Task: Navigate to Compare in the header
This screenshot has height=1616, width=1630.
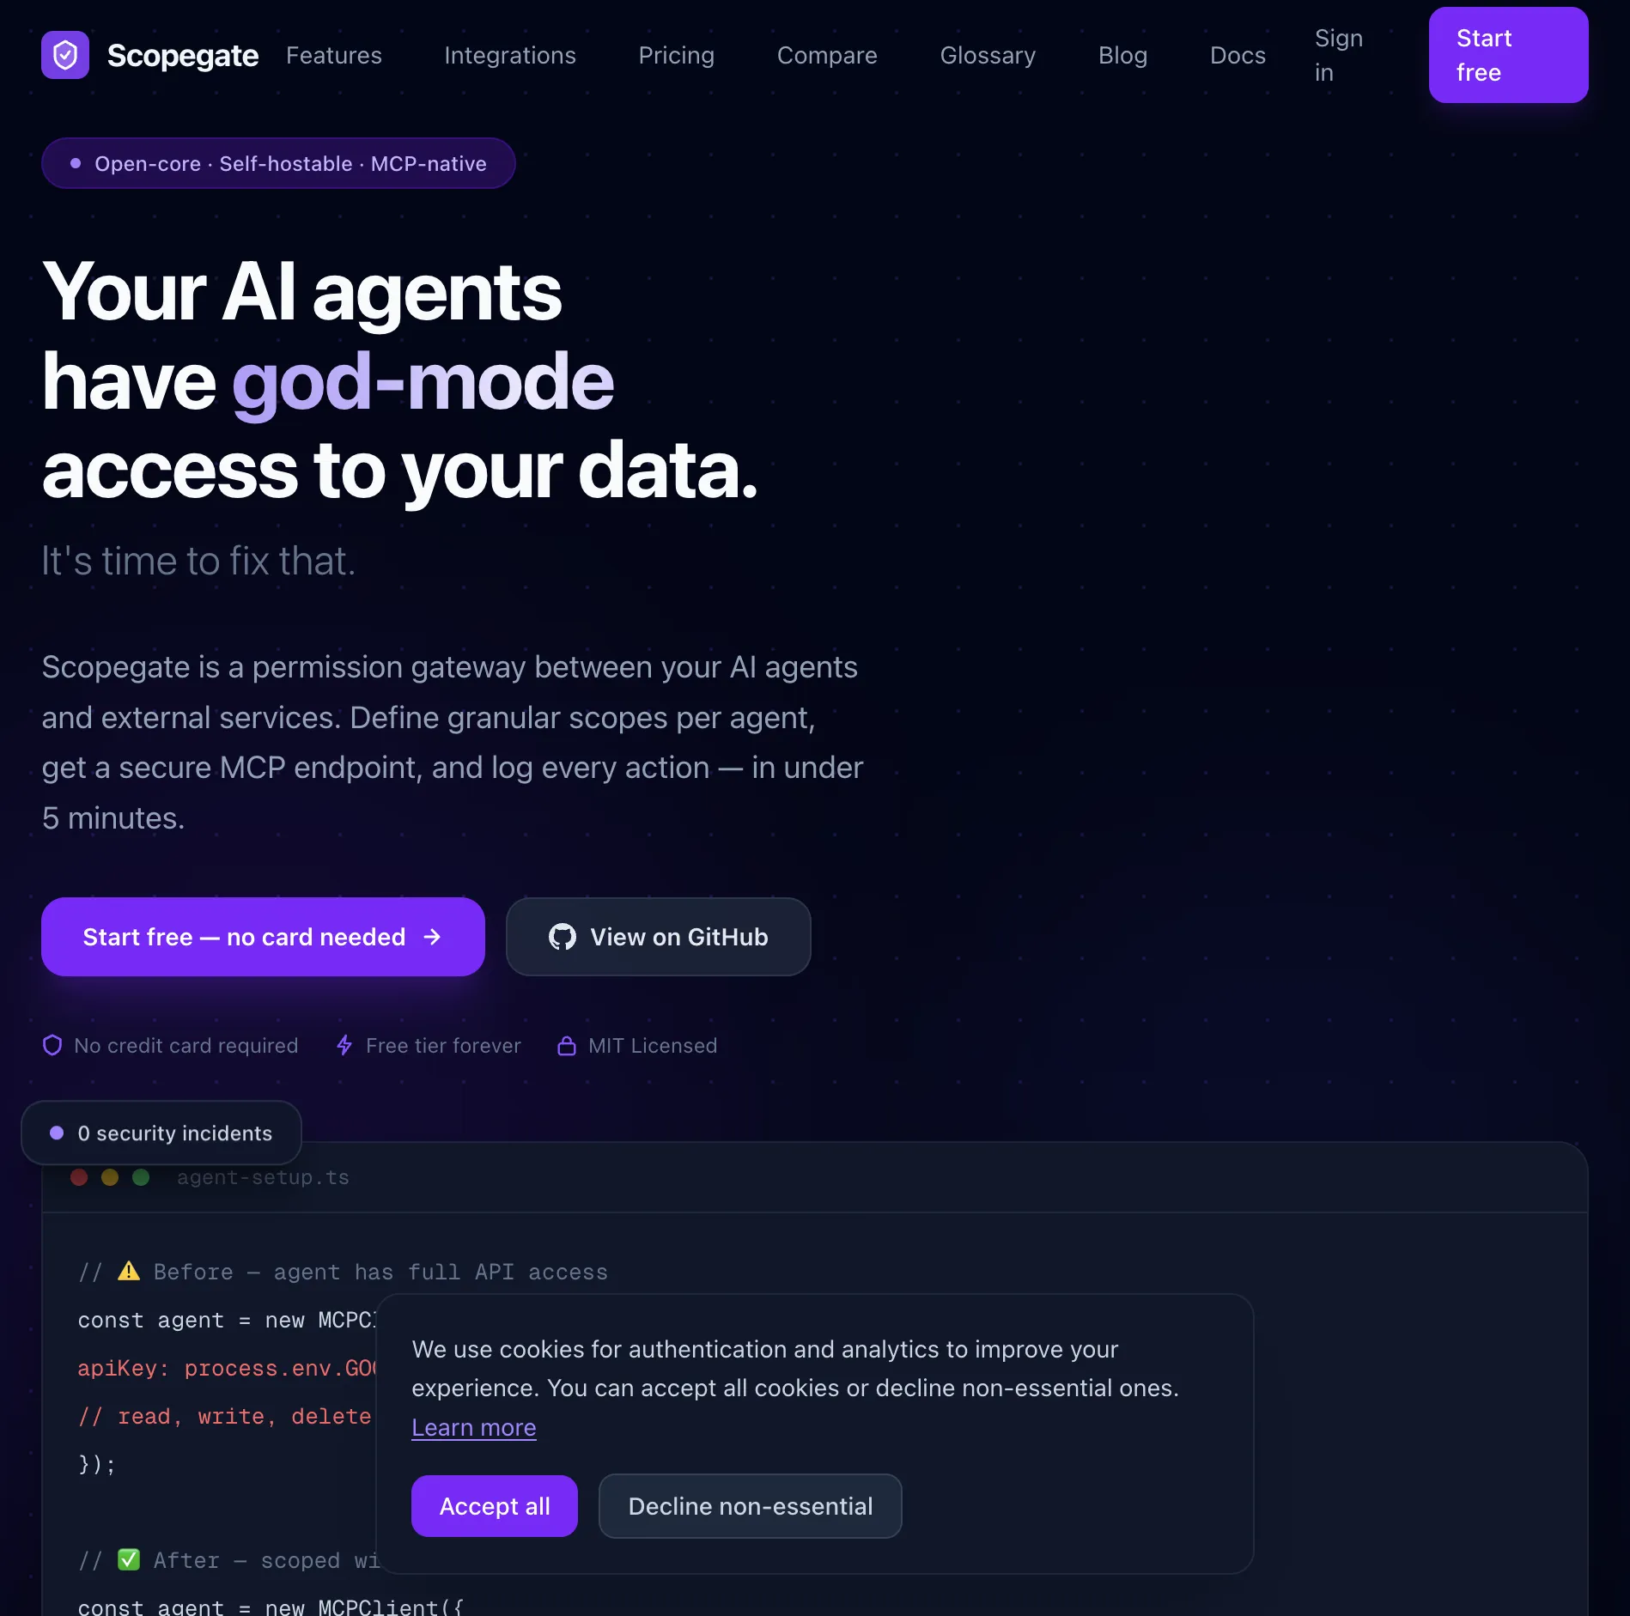Action: coord(827,55)
